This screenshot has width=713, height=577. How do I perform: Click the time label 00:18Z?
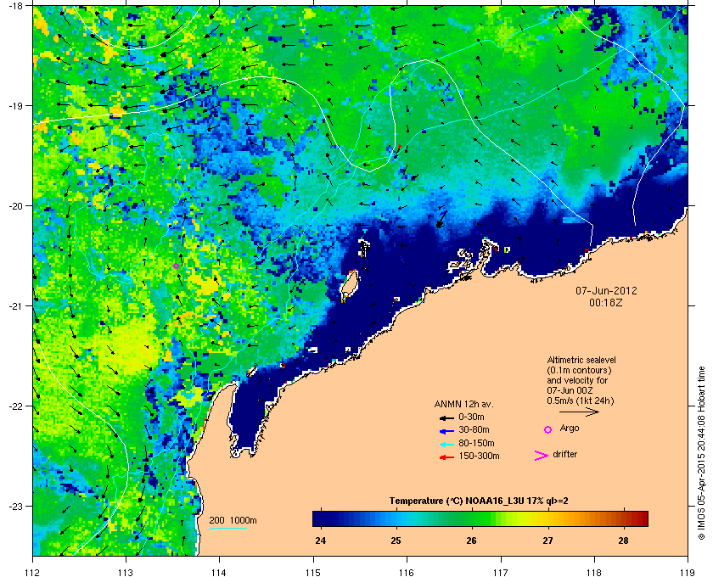pyautogui.click(x=606, y=302)
